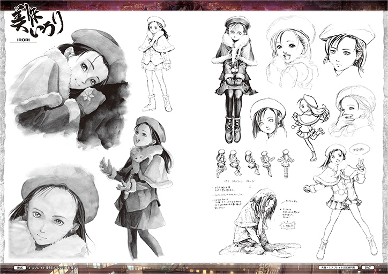Click the footer book title next to 046
Viewport: 388px width, 274px height.
point(53,268)
